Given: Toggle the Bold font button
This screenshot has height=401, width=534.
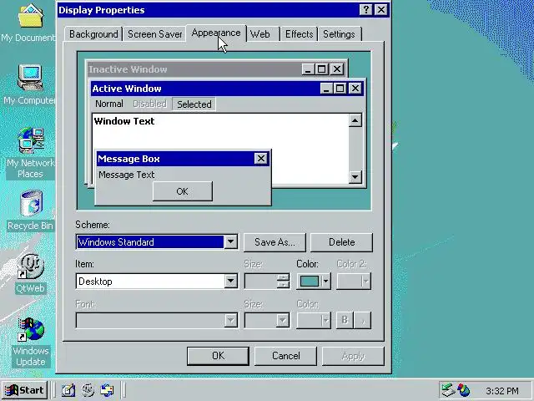Looking at the screenshot, I should click(345, 320).
